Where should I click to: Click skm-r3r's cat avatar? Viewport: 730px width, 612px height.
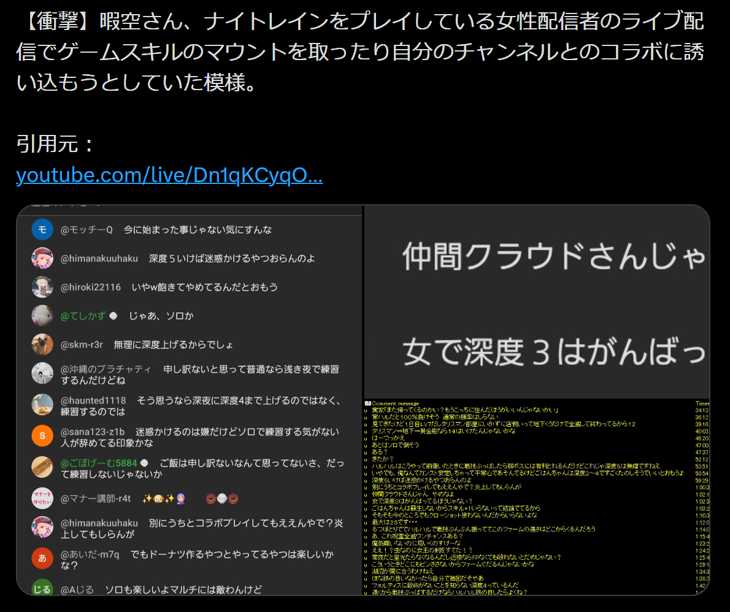click(x=42, y=345)
